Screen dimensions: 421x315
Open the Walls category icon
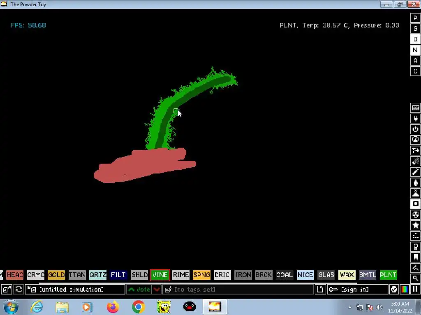point(415,108)
